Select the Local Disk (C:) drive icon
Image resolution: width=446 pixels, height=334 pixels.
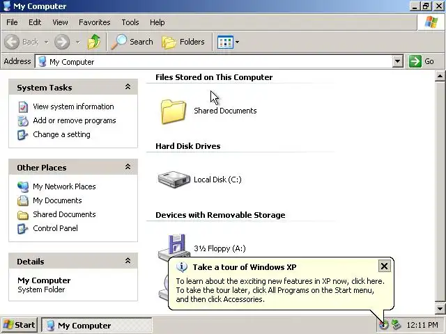pyautogui.click(x=174, y=180)
